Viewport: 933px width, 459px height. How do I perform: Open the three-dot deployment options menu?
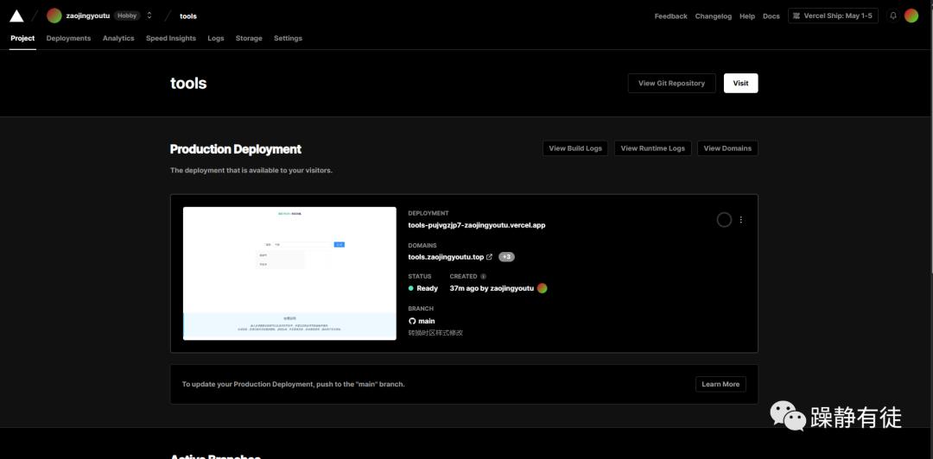point(741,220)
